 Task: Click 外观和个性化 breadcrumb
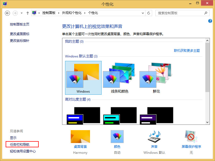[x=72, y=13]
